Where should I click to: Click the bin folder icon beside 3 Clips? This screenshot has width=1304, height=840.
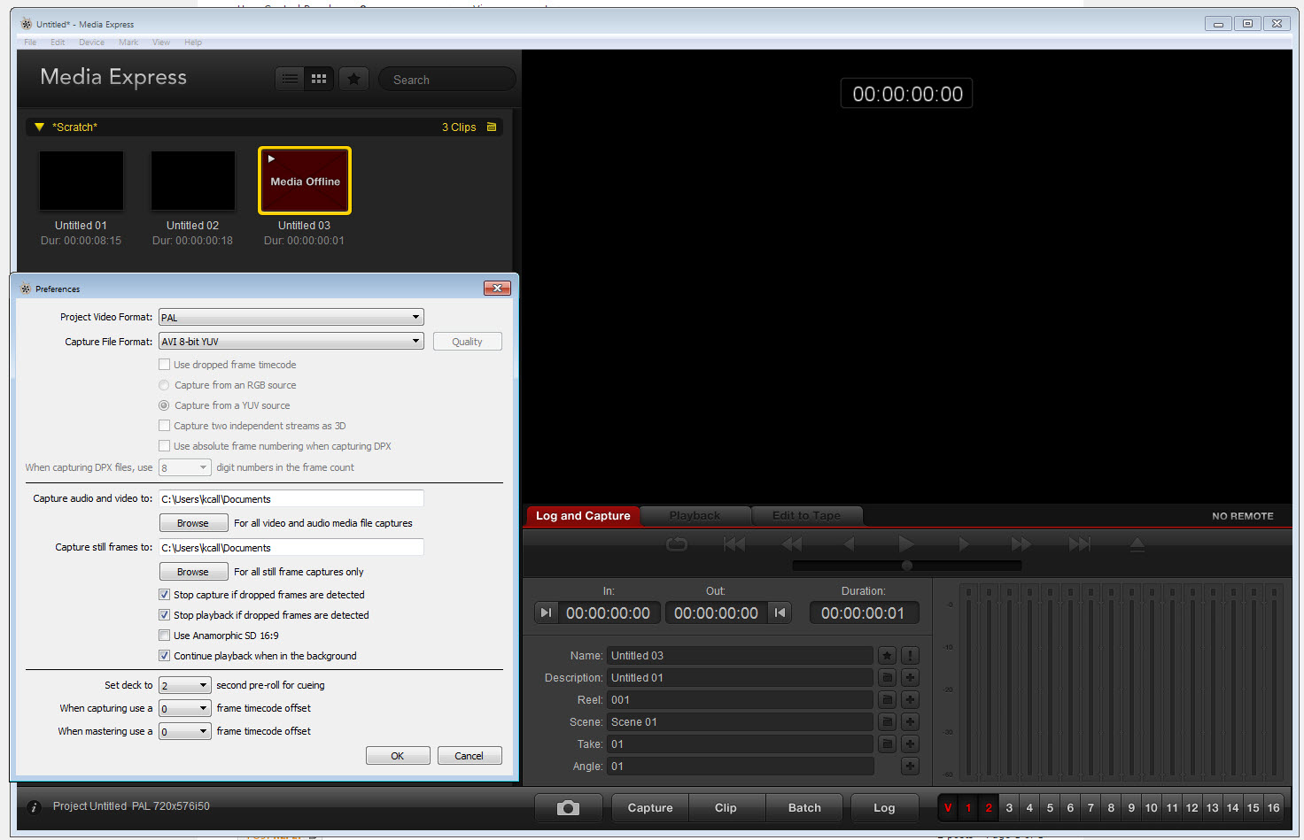492,127
